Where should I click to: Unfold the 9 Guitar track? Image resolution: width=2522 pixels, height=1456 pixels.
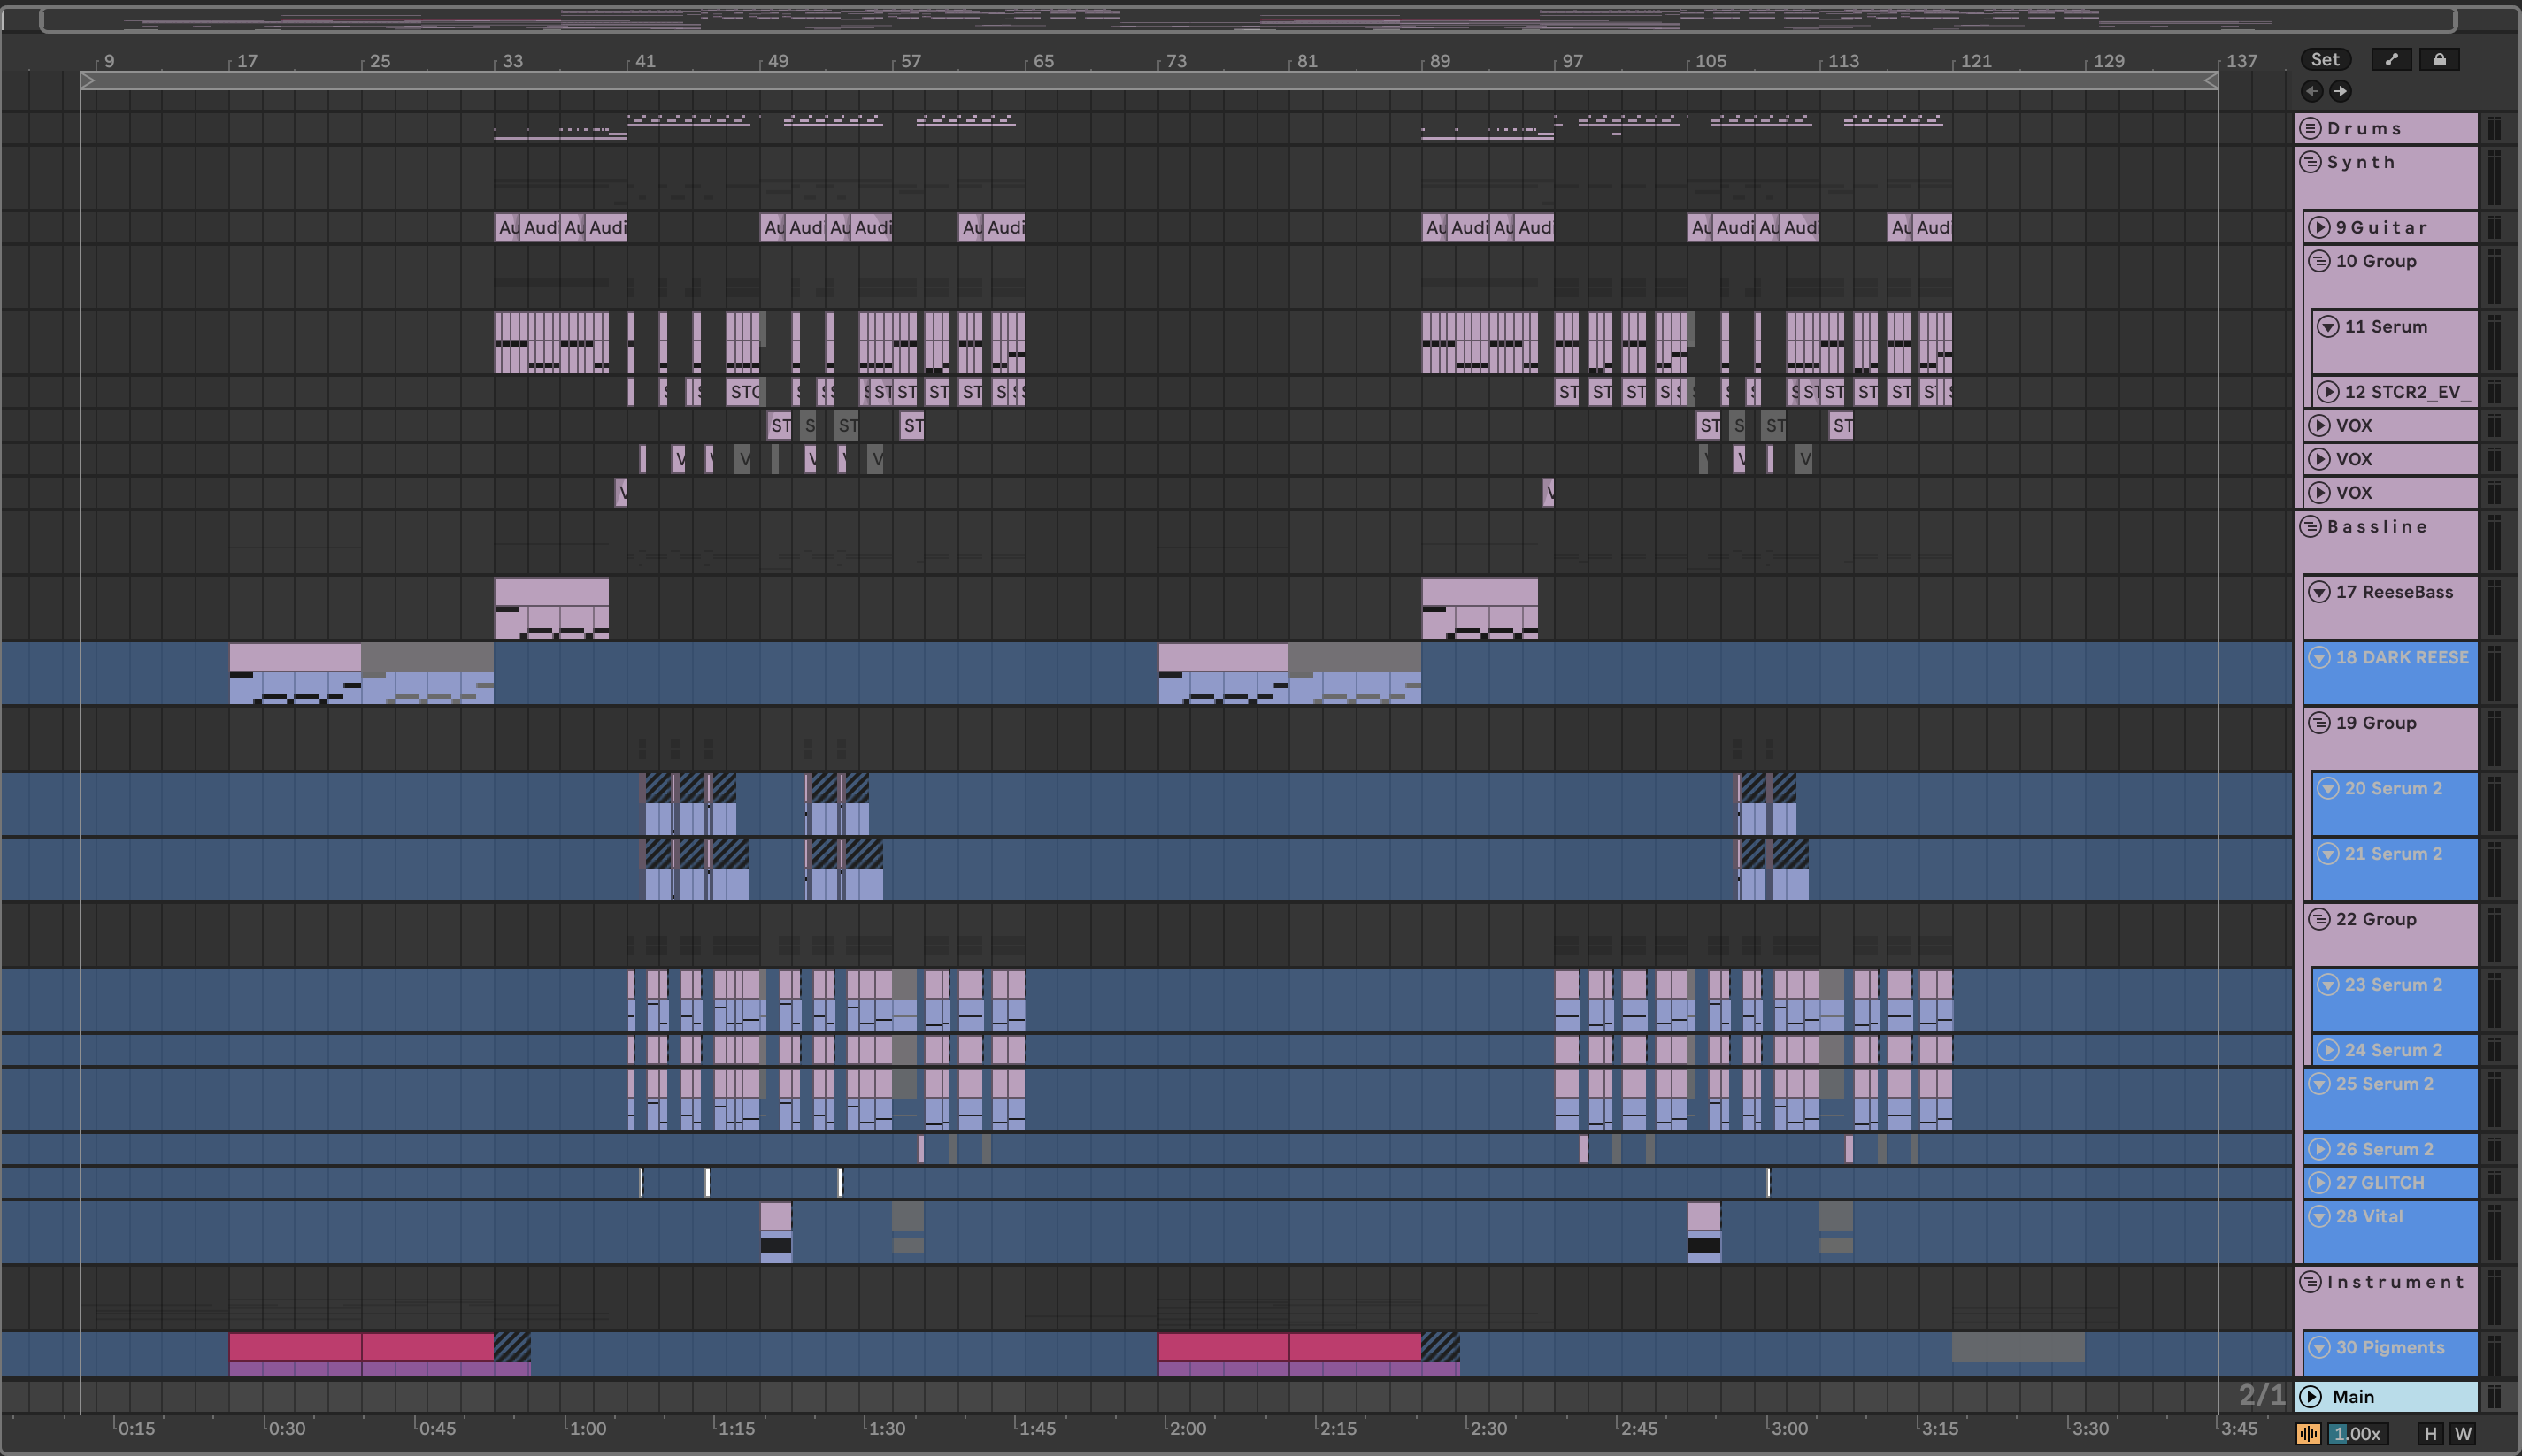coord(2319,227)
